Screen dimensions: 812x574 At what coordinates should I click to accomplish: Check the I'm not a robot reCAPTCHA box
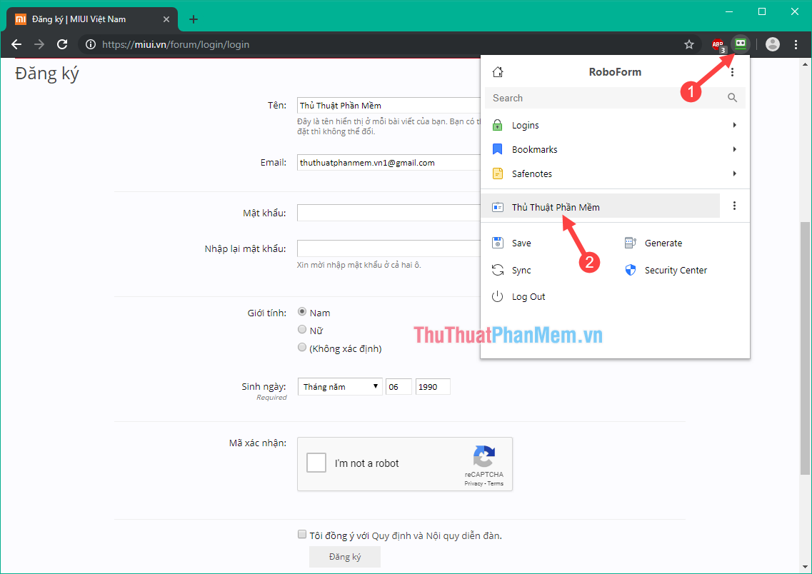(316, 462)
